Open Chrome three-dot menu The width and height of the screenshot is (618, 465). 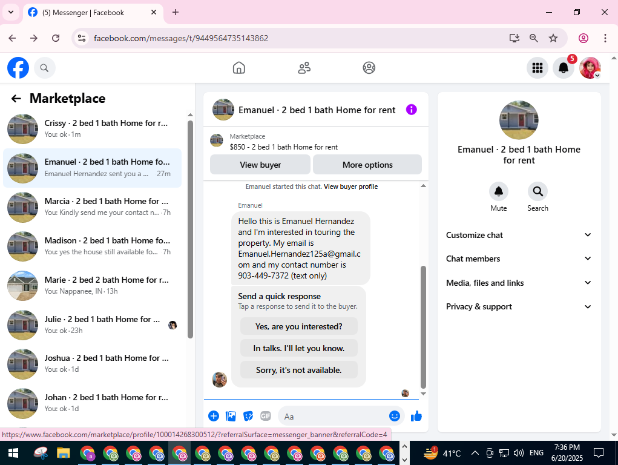point(605,38)
